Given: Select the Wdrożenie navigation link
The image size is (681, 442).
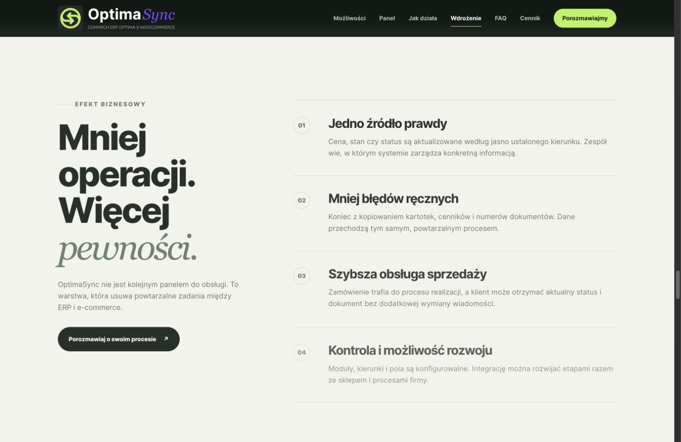Looking at the screenshot, I should (466, 18).
